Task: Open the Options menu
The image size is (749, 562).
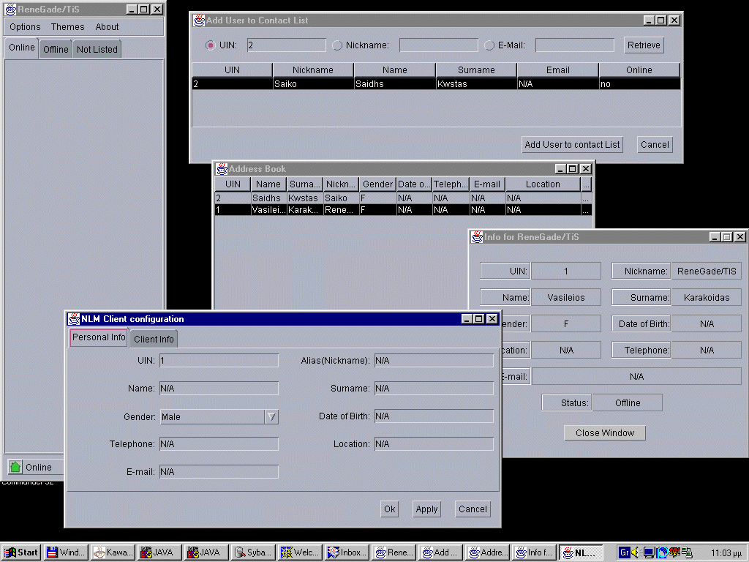Action: [x=25, y=27]
